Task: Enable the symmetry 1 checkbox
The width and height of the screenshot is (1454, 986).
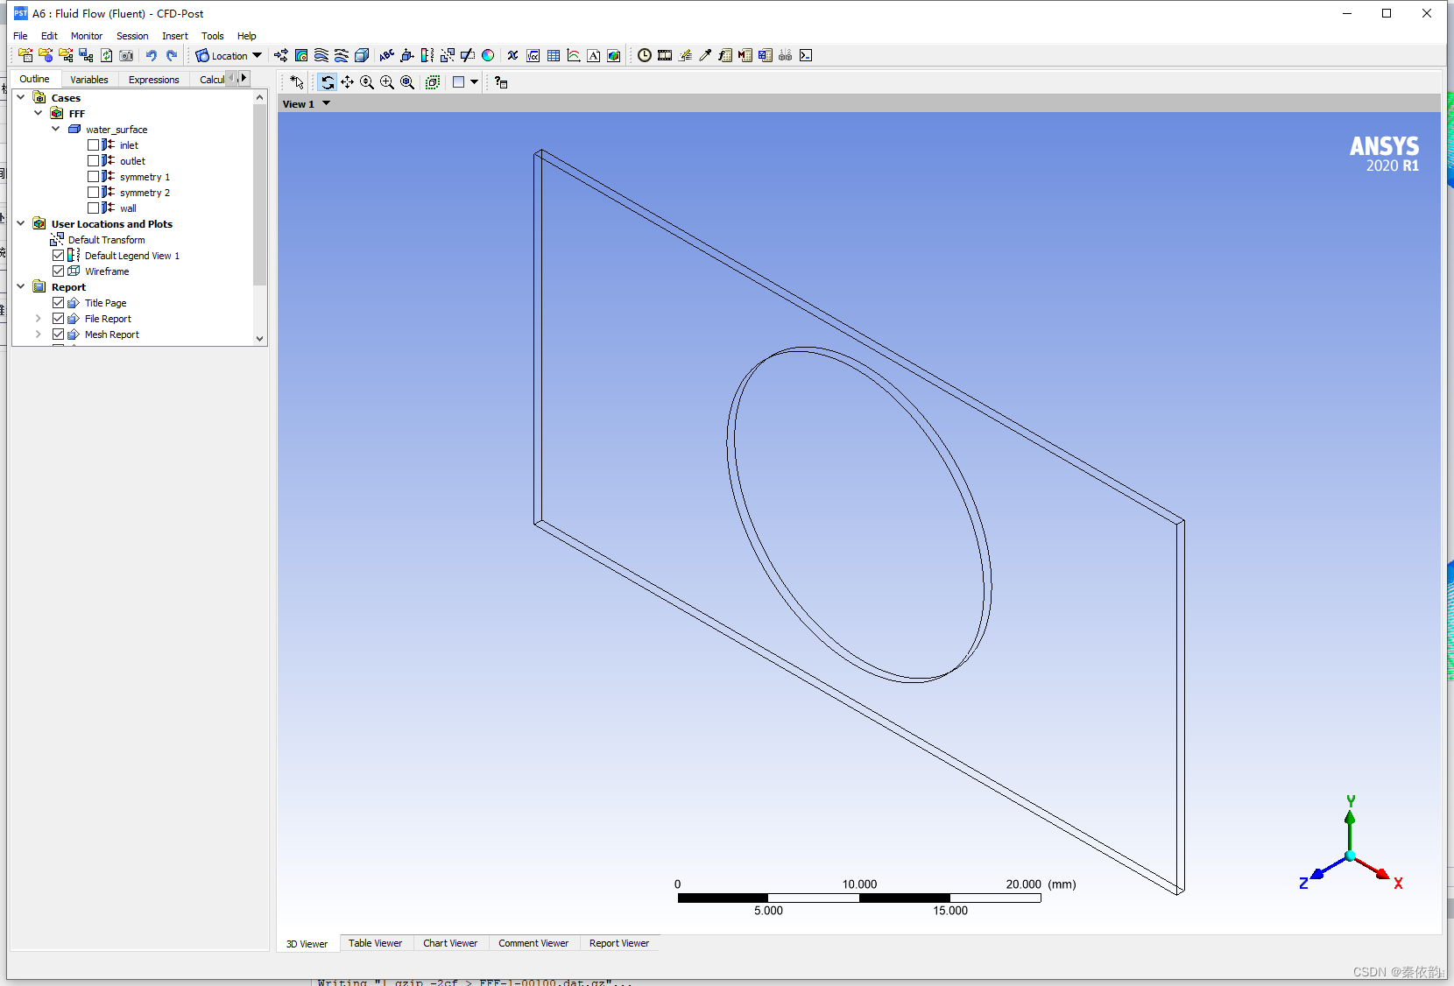Action: (x=93, y=177)
